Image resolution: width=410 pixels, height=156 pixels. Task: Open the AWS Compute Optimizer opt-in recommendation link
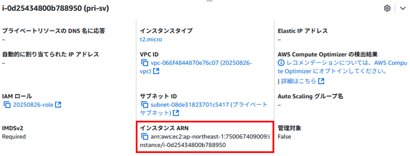pos(343,67)
